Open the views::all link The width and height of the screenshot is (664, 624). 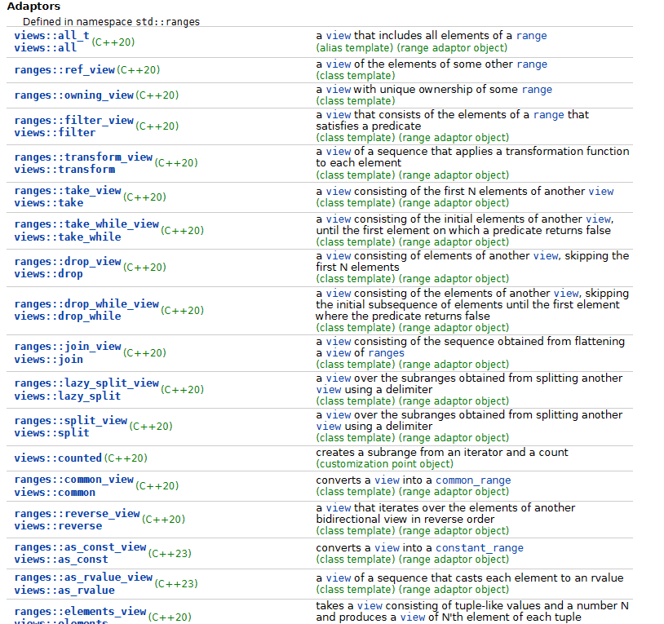(46, 48)
